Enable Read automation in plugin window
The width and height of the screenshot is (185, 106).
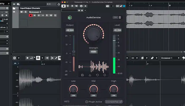point(72,6)
